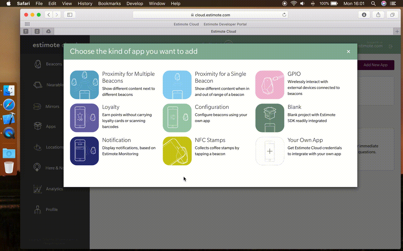Viewport: 403px width, 251px height.
Task: Open the Window menu
Action: [x=157, y=3]
